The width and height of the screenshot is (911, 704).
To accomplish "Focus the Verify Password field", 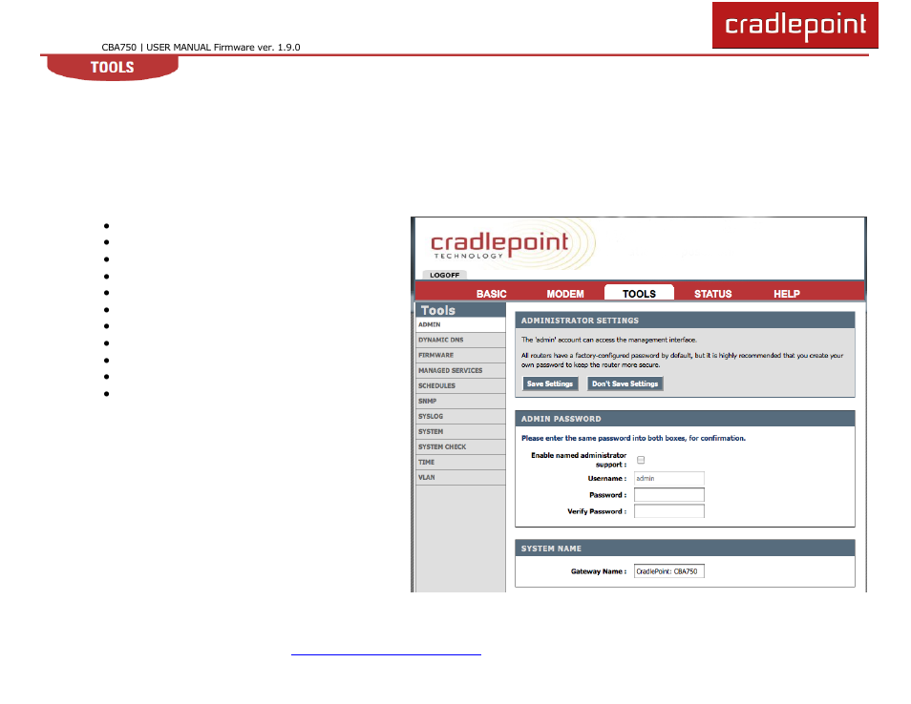I will 668,510.
